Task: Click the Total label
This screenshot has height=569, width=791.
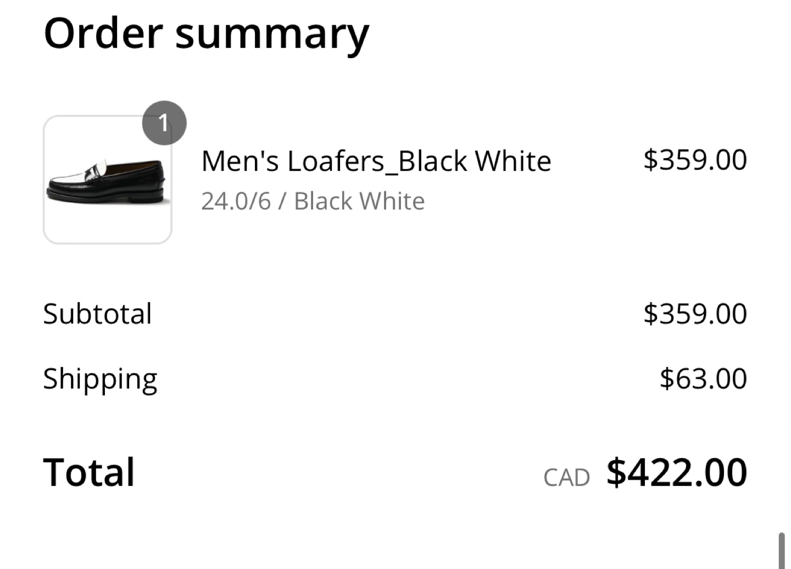Action: coord(89,472)
